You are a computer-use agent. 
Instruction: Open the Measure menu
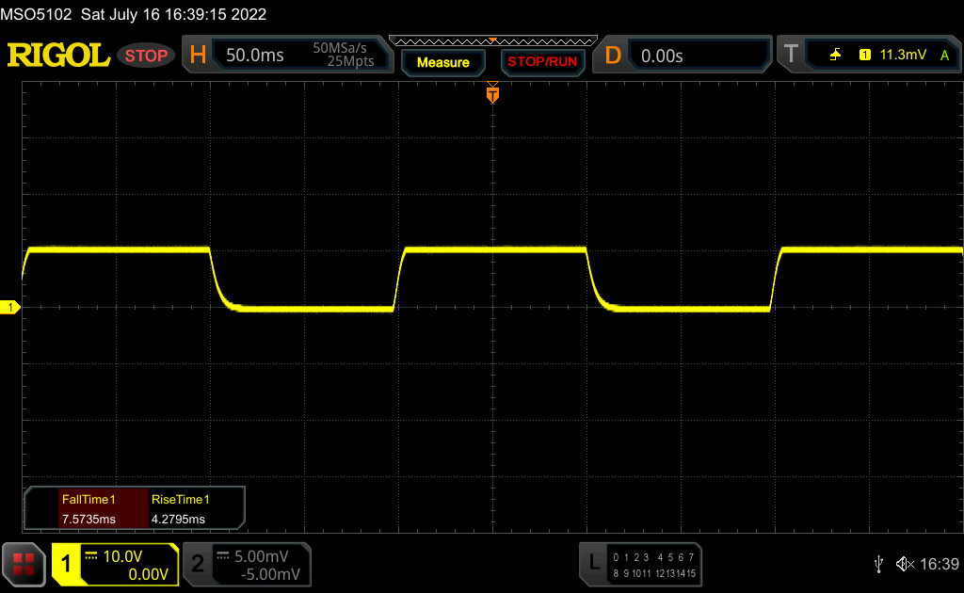pyautogui.click(x=442, y=62)
